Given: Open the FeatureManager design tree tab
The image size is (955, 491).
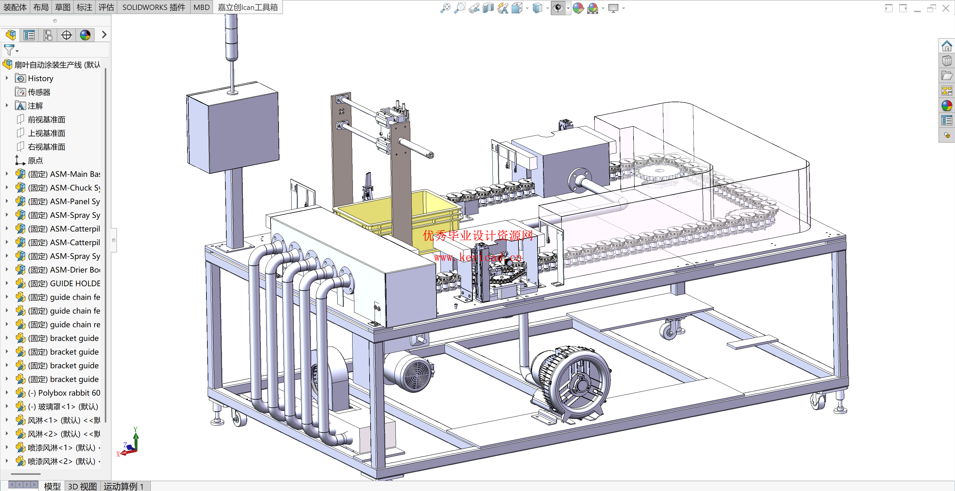Looking at the screenshot, I should [x=11, y=35].
